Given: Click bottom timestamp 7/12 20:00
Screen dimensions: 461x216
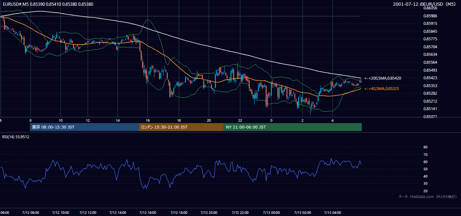Looking at the screenshot, I should (209, 213).
